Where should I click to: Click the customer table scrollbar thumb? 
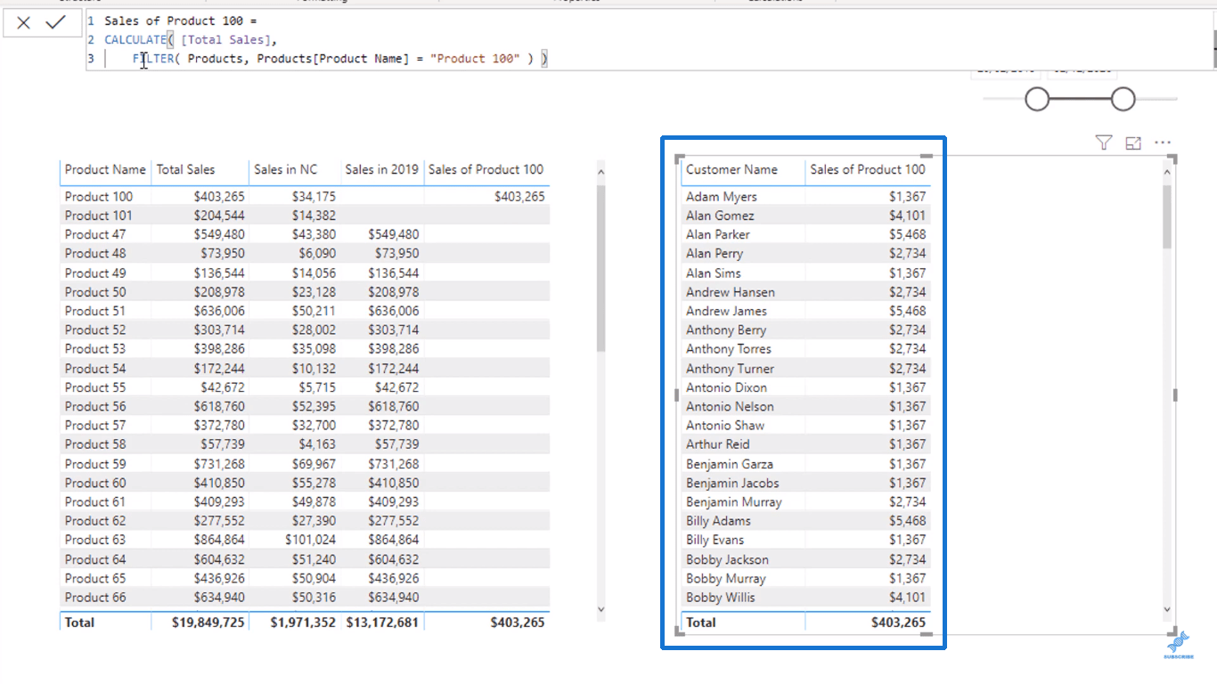coord(1168,217)
